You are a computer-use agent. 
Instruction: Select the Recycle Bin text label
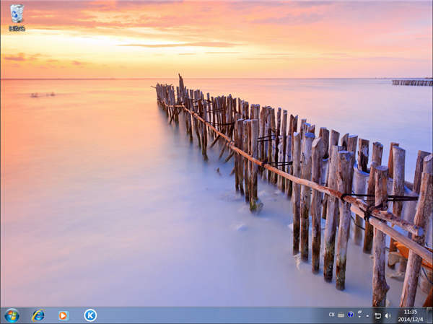point(17,29)
